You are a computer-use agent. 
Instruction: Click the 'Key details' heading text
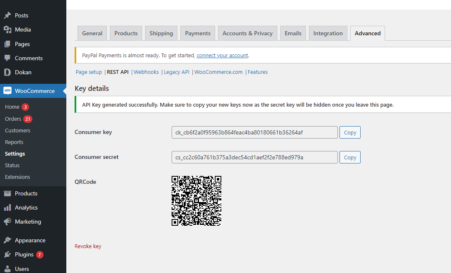point(92,88)
